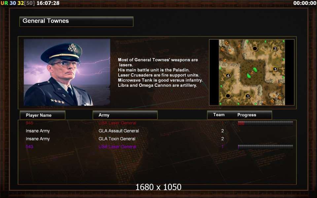Select the GLA Toxin General row
317x198 pixels.
(x=157, y=139)
